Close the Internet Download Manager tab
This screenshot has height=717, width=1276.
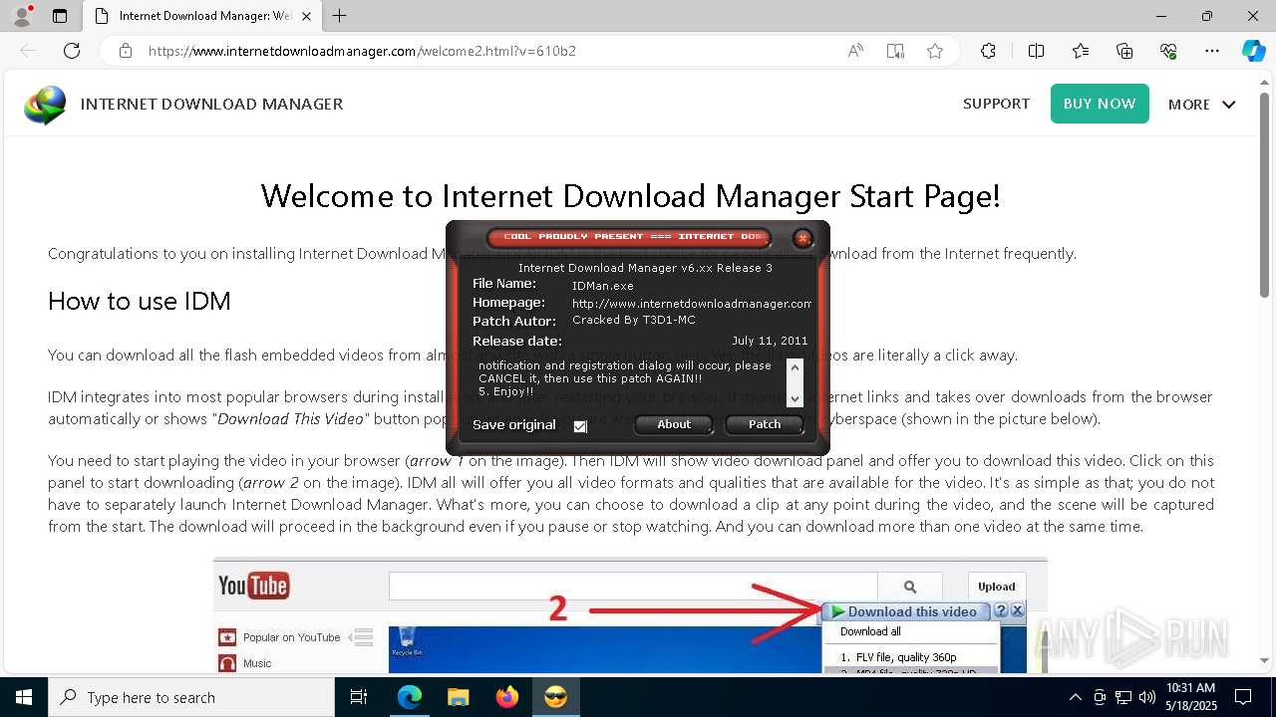(306, 16)
